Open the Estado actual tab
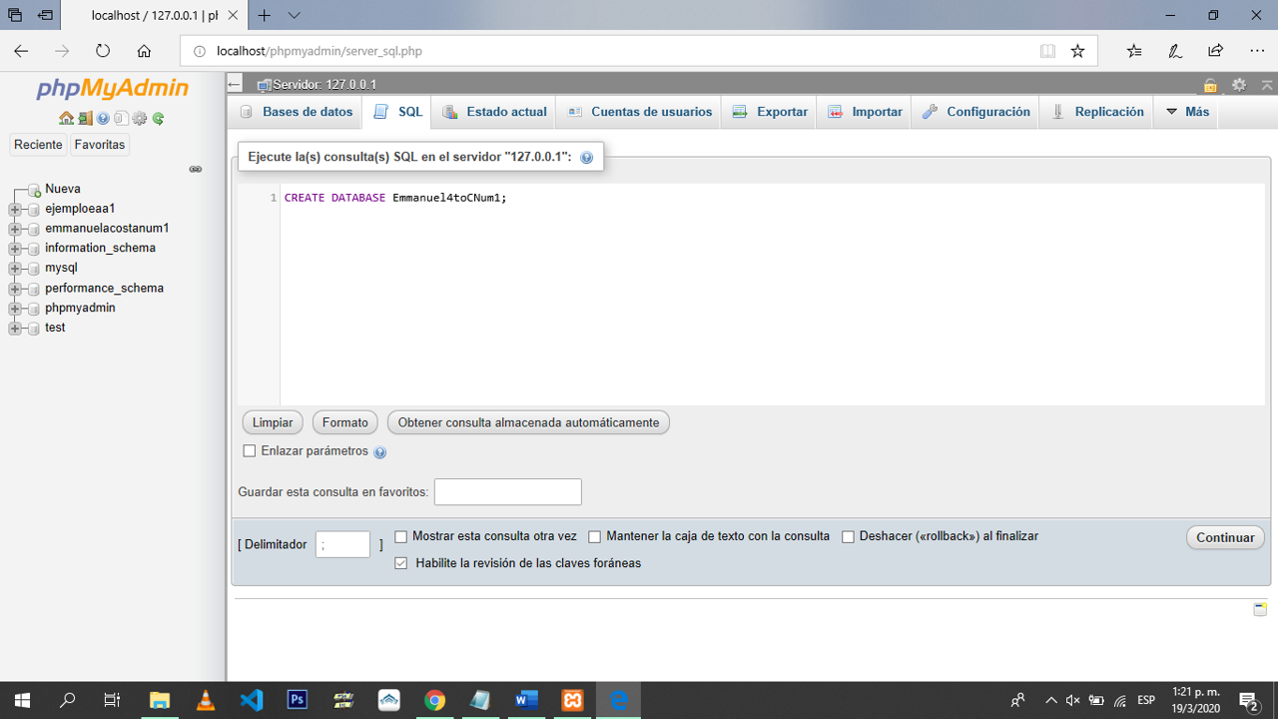 (502, 112)
